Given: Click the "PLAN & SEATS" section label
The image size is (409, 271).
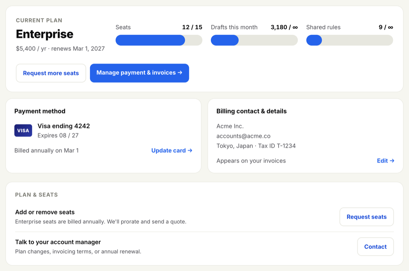Looking at the screenshot, I should pyautogui.click(x=36, y=195).
